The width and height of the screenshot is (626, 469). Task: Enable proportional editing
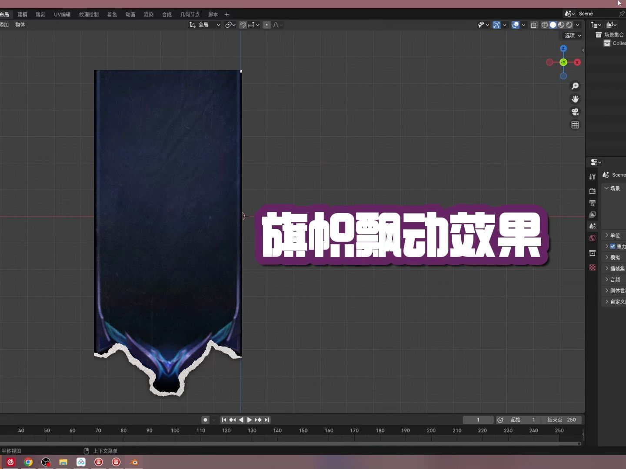(266, 25)
